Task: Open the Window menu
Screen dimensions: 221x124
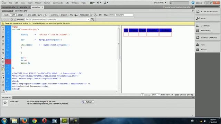Action: point(75,3)
